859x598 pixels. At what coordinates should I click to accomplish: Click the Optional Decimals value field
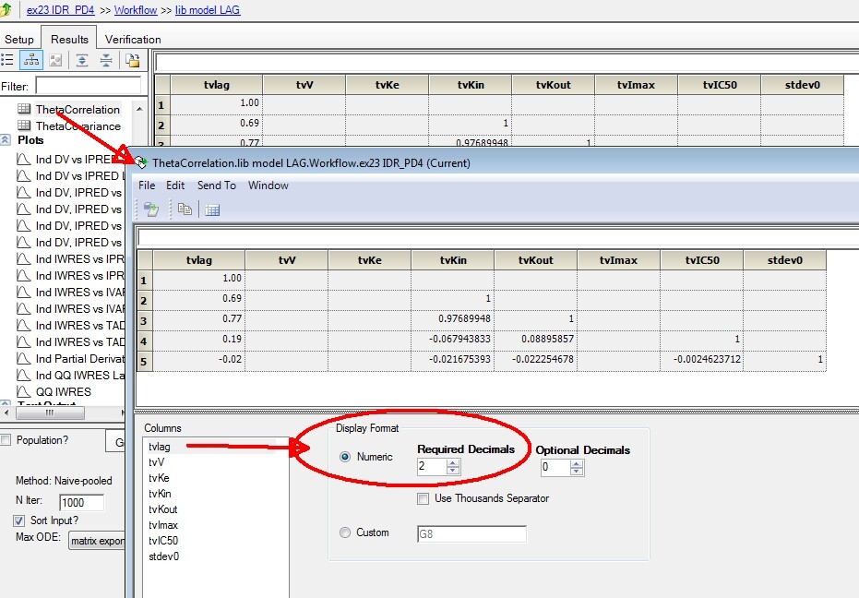click(555, 467)
